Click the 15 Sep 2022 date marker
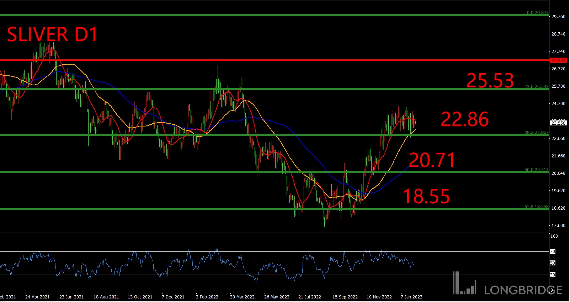The width and height of the screenshot is (570, 302). (345, 297)
